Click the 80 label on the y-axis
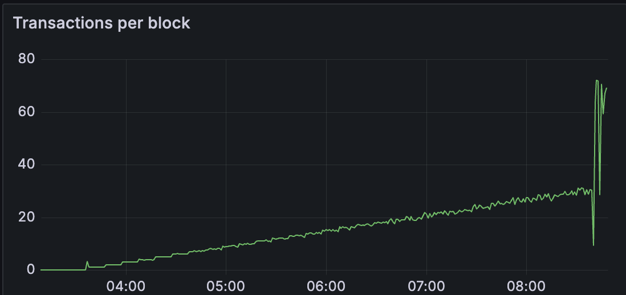 point(27,59)
